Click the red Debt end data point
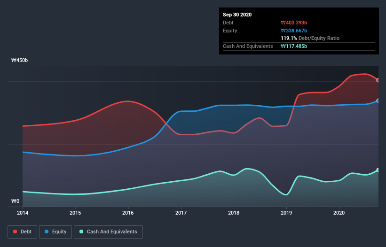The width and height of the screenshot is (386, 247). (378, 80)
